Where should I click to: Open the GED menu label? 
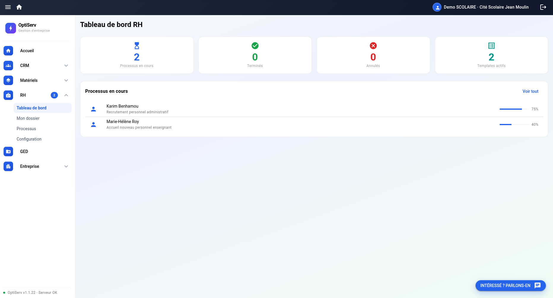[x=24, y=152]
